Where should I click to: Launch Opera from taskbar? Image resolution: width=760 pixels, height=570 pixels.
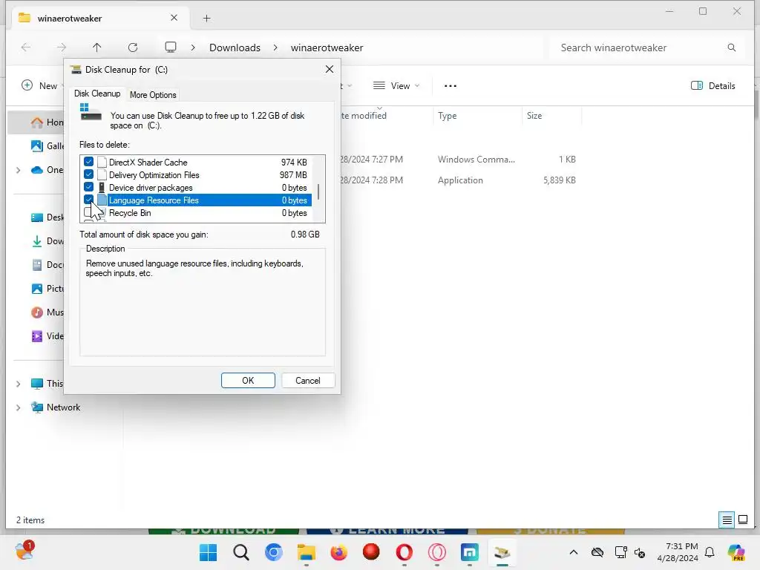404,552
